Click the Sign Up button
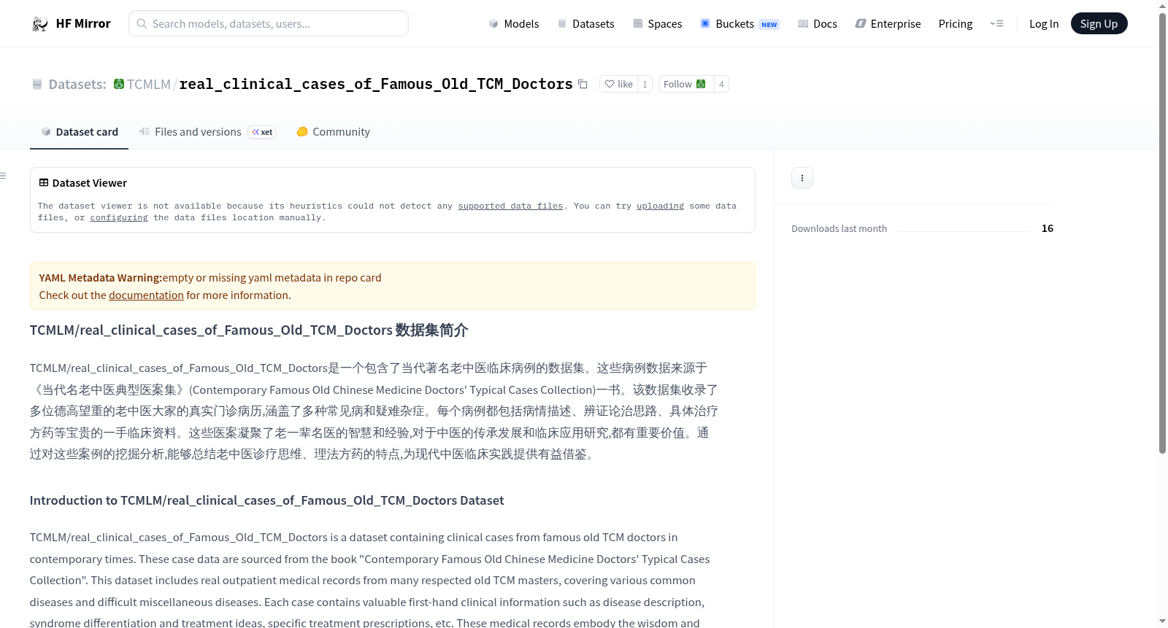The height and width of the screenshot is (628, 1168). pyautogui.click(x=1099, y=24)
